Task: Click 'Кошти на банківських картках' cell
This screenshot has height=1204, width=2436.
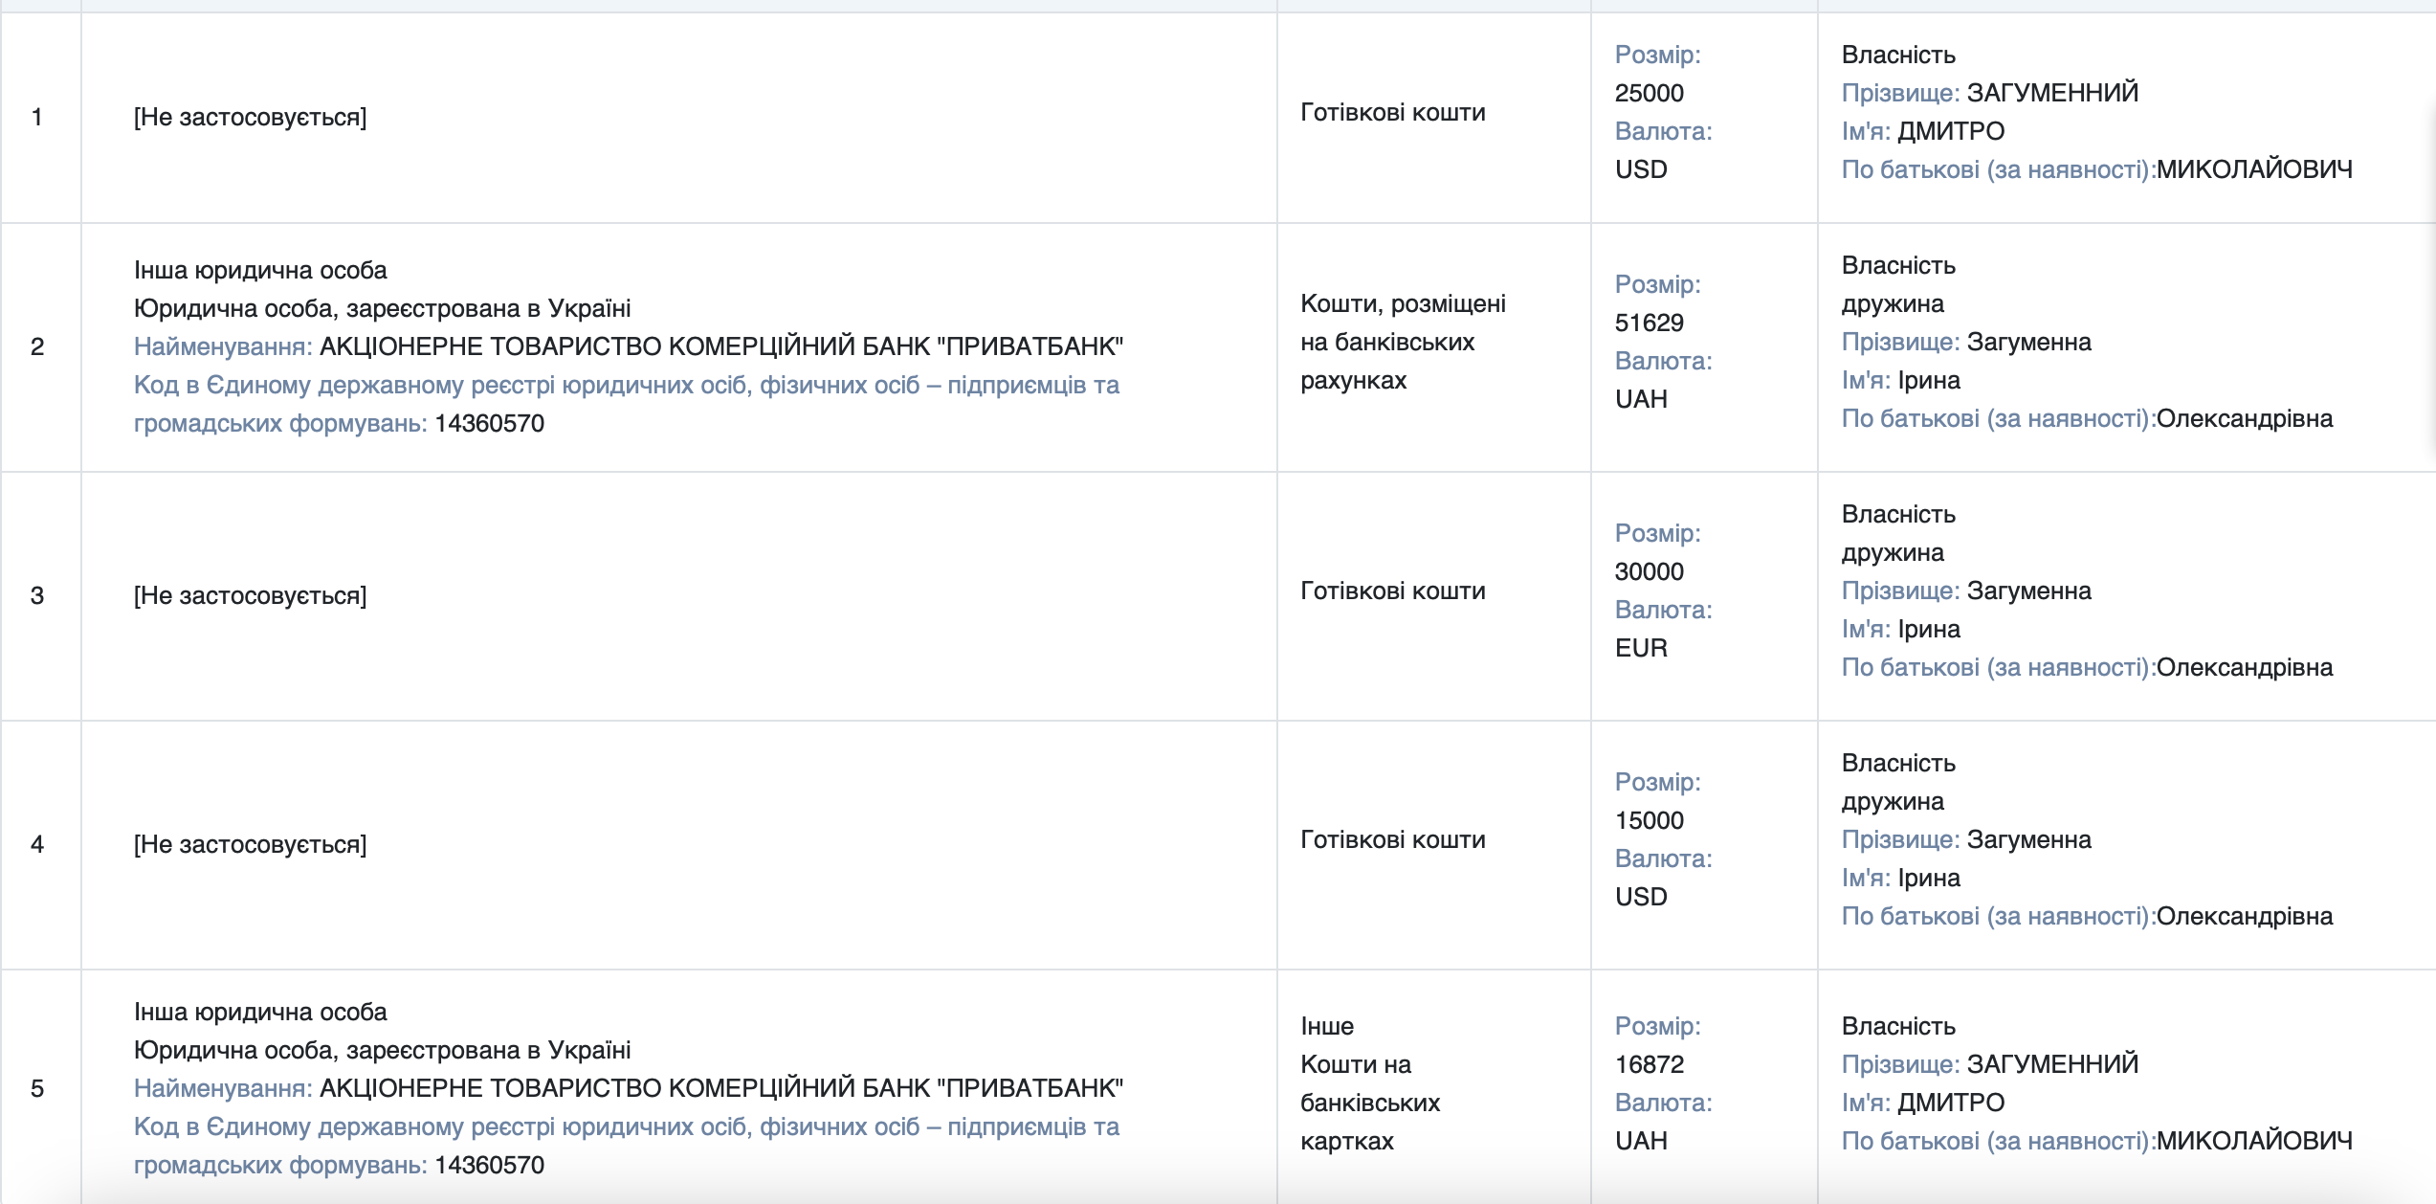Action: 1370,1103
